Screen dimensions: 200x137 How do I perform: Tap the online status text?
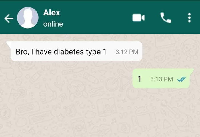click(x=53, y=24)
